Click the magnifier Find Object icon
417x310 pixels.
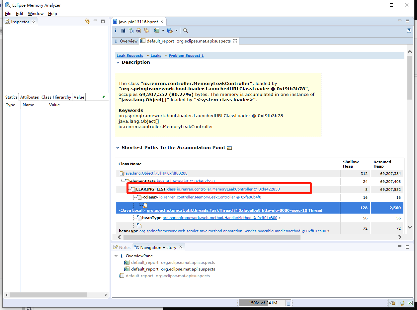(x=186, y=31)
